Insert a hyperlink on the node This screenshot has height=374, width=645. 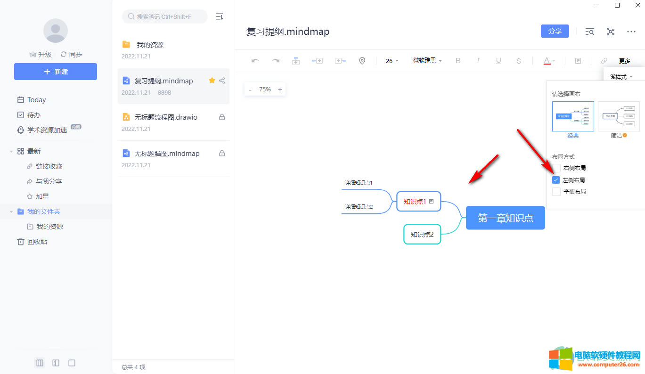pos(604,61)
